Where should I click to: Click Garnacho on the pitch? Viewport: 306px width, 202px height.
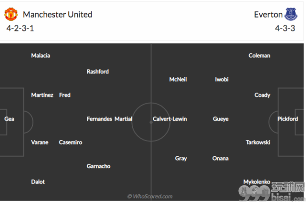[98, 166]
